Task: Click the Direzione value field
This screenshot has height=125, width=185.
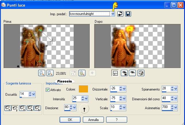Action: point(67,107)
